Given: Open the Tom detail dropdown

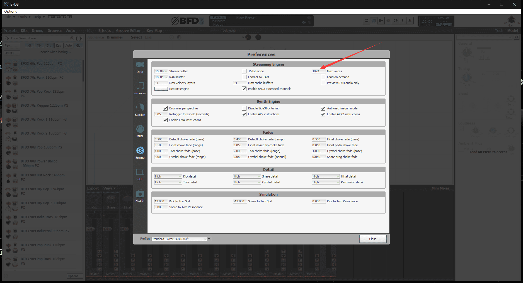Looking at the screenshot, I should tap(168, 182).
